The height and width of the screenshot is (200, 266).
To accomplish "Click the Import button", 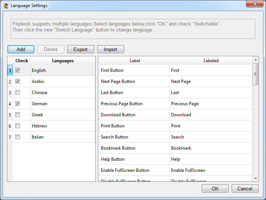I will click(110, 49).
